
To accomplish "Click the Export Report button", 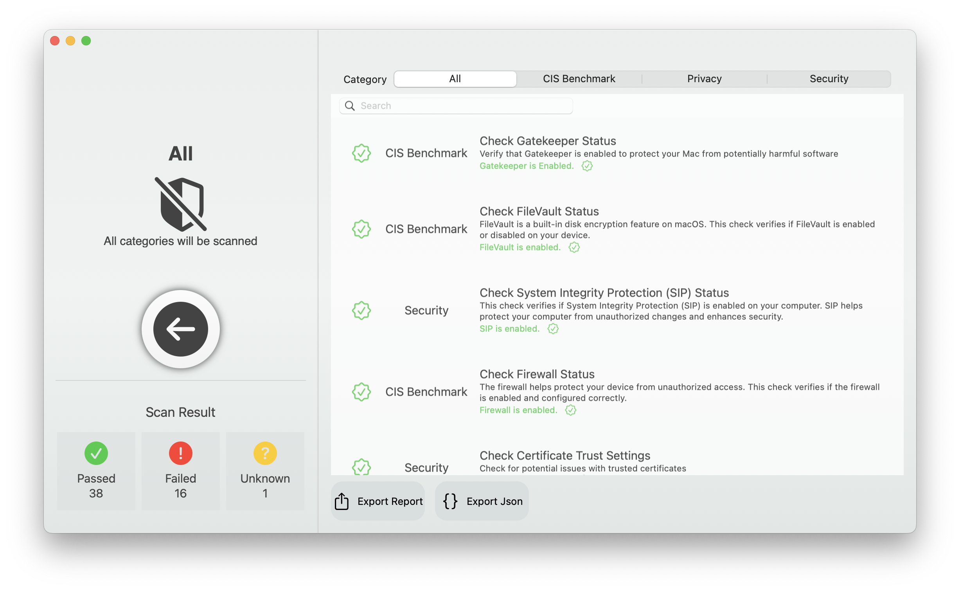I will 379,501.
